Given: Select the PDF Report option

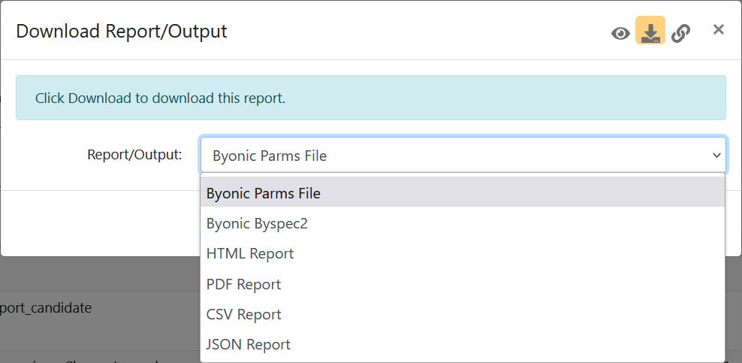Looking at the screenshot, I should [463, 284].
